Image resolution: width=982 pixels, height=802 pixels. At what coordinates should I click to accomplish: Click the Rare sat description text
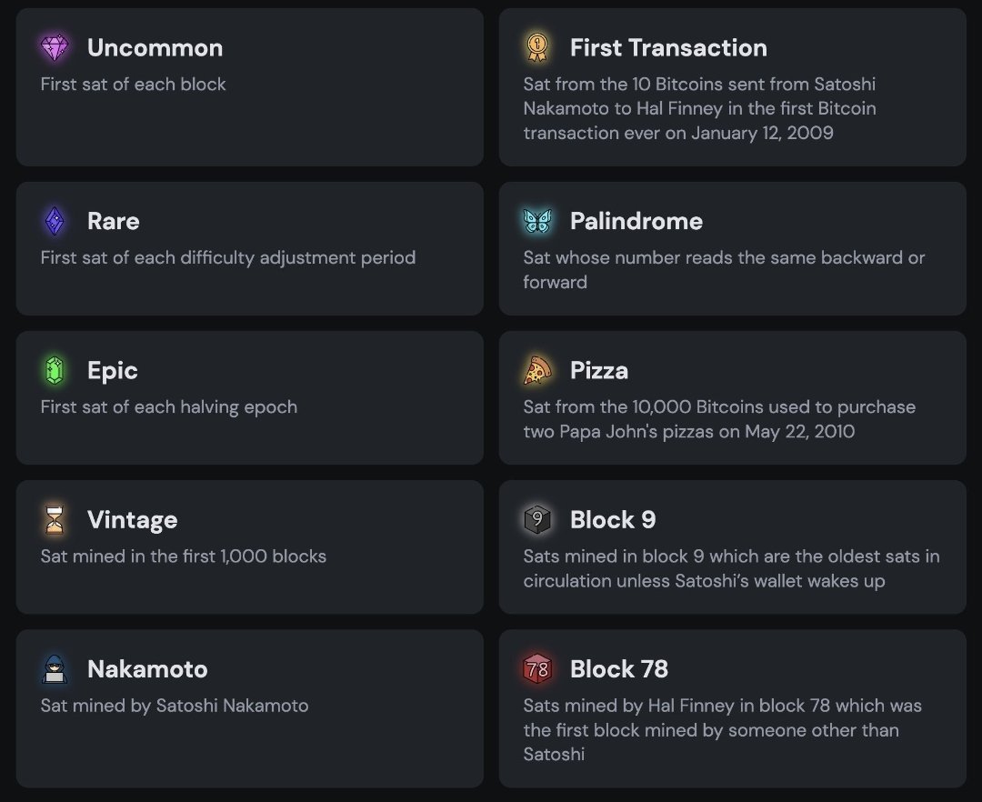pos(228,258)
